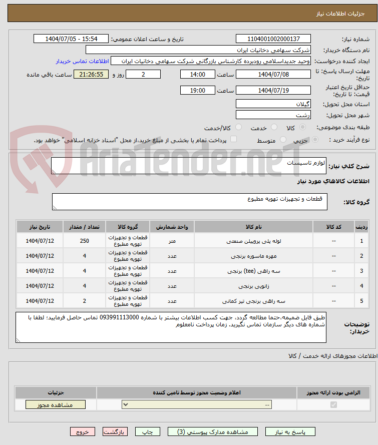Click the الزامی بودن ارائه مجوز header
378x445 pixels.
(333, 392)
